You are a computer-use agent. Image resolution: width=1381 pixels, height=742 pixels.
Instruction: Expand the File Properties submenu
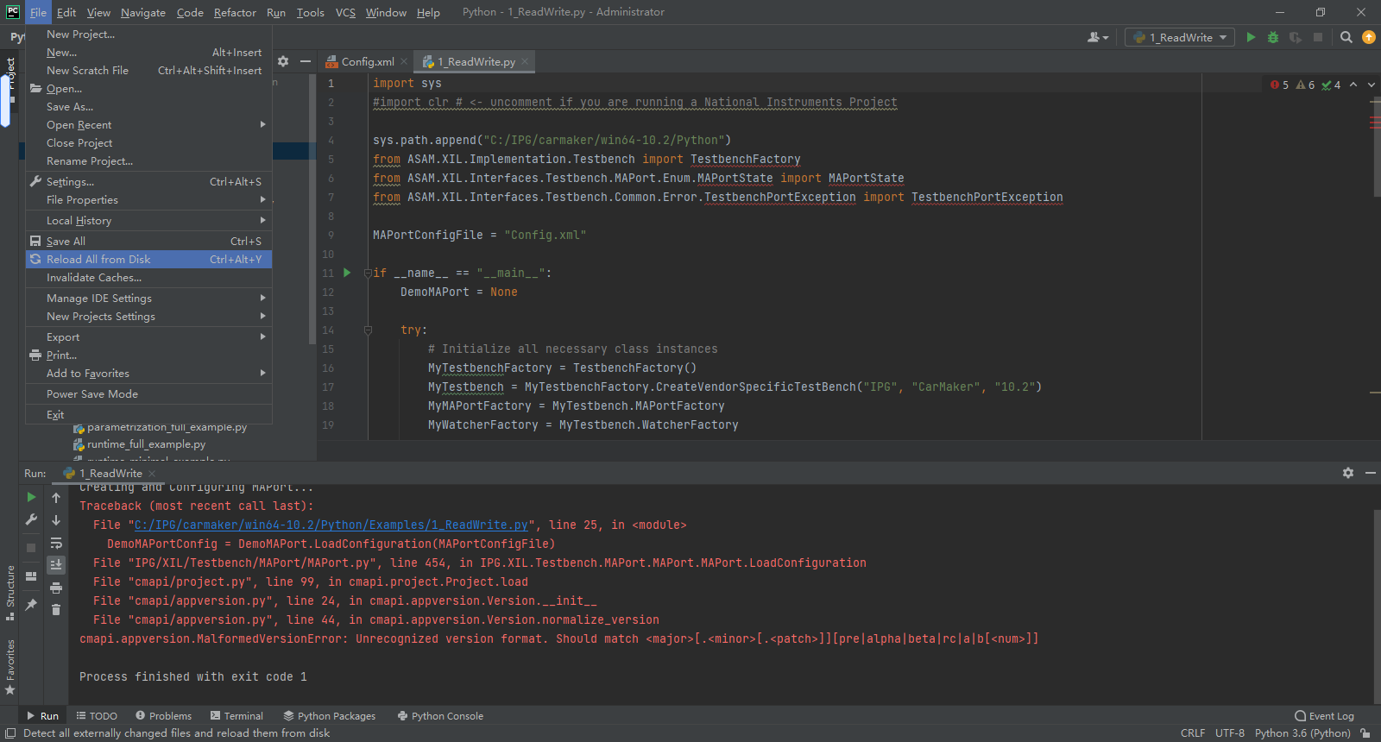pyautogui.click(x=148, y=200)
